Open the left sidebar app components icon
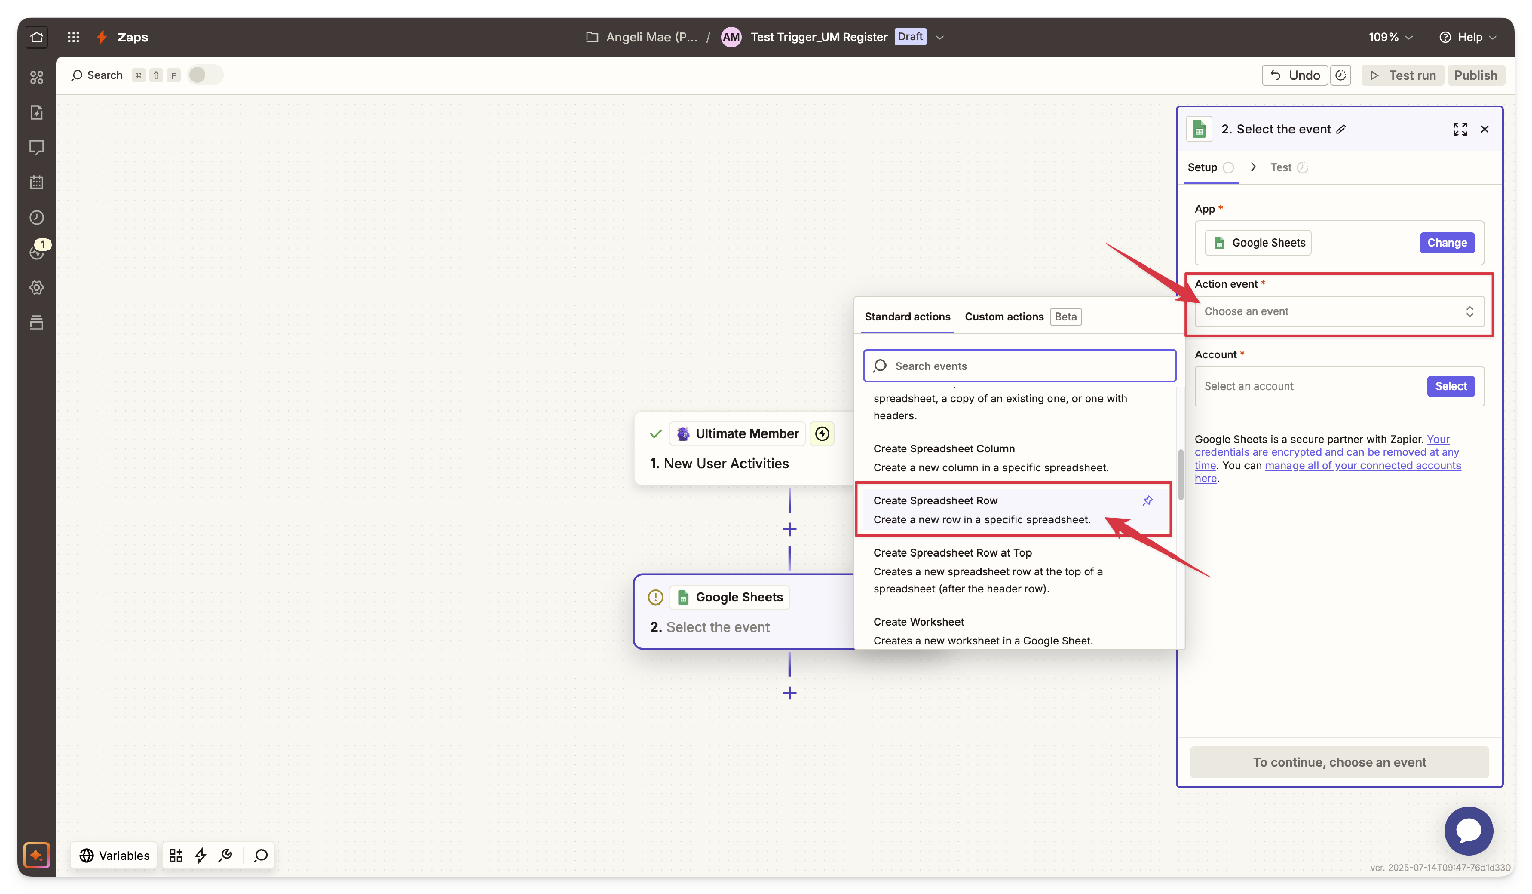 click(36, 77)
